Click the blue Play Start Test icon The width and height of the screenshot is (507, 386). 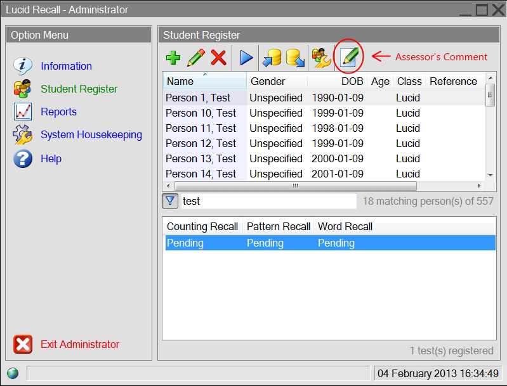246,58
